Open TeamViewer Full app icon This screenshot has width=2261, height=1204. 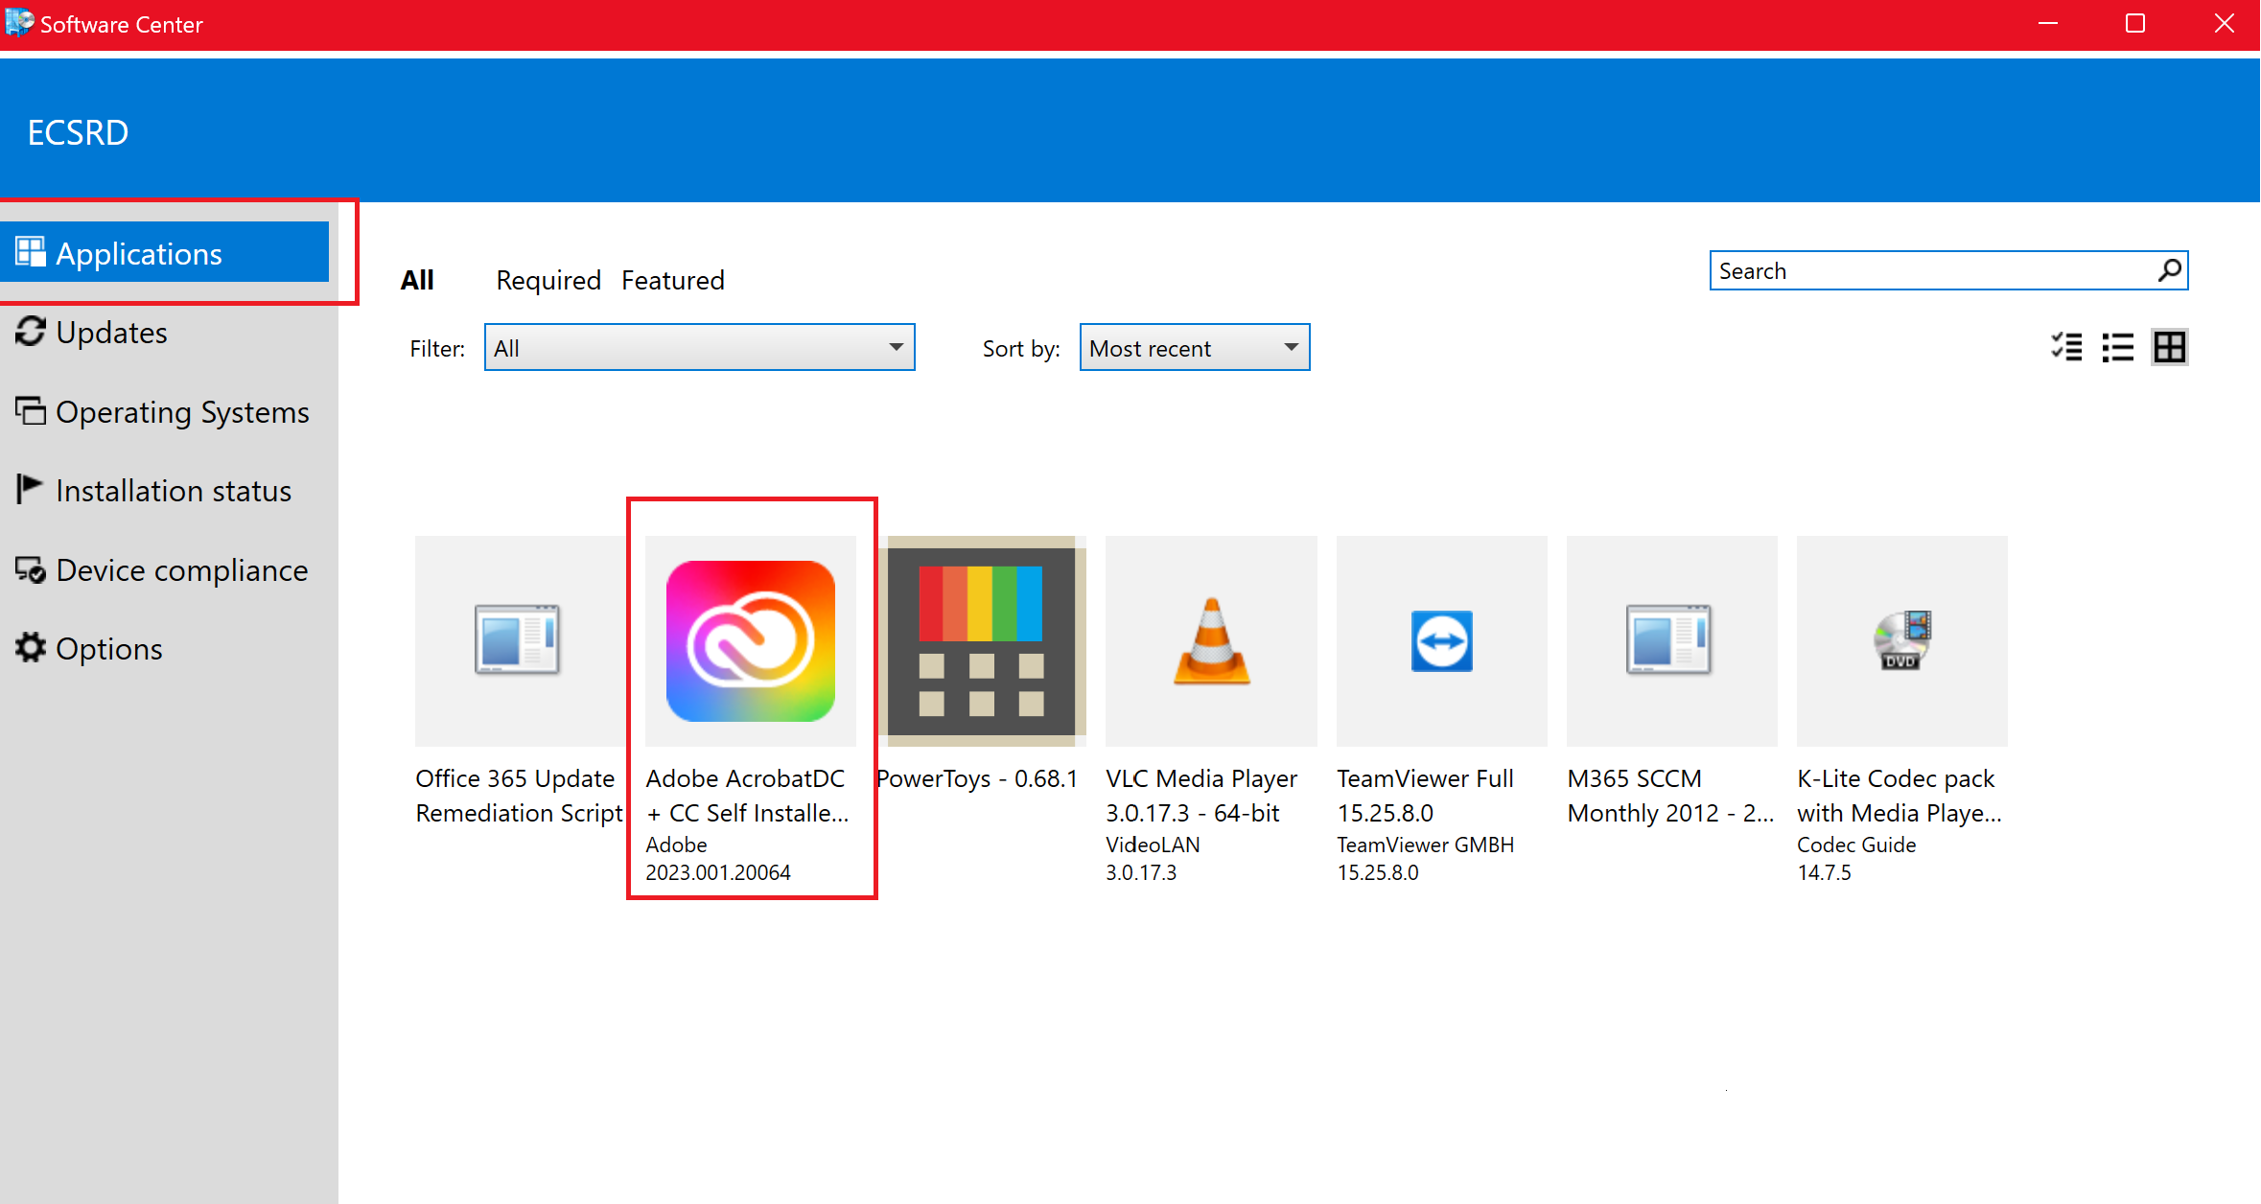click(x=1442, y=640)
